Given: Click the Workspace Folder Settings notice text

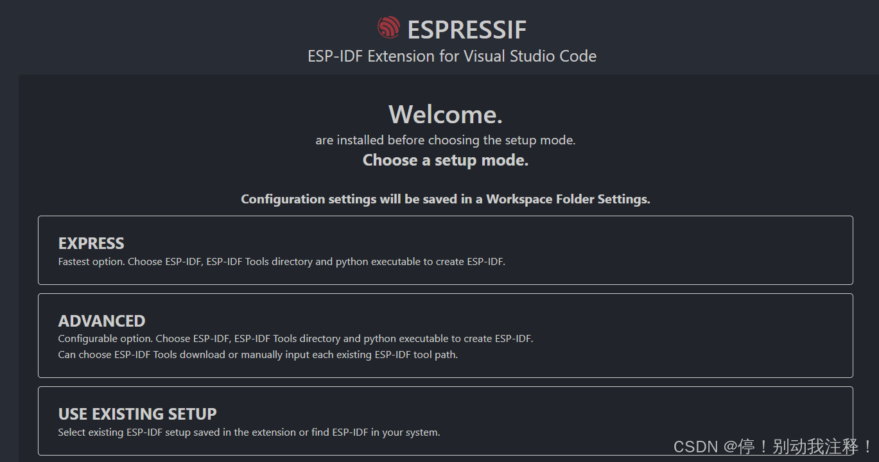Looking at the screenshot, I should (x=446, y=199).
